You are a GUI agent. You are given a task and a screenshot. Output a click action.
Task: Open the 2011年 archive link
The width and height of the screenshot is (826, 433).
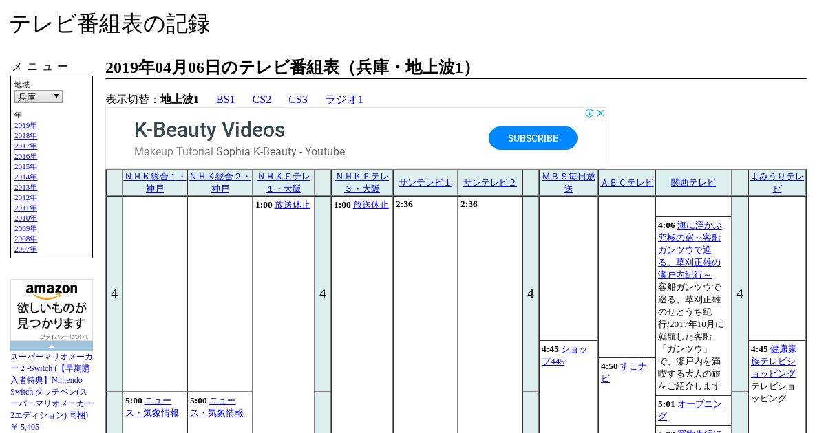pos(25,208)
